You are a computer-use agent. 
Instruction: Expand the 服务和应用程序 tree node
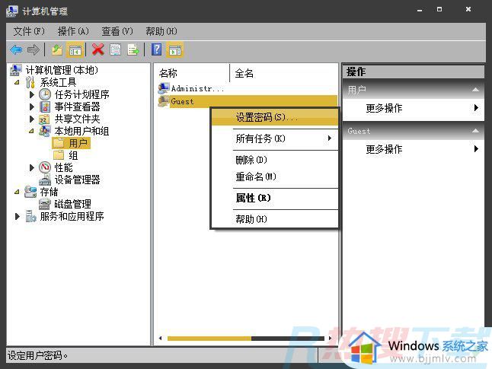tap(18, 216)
